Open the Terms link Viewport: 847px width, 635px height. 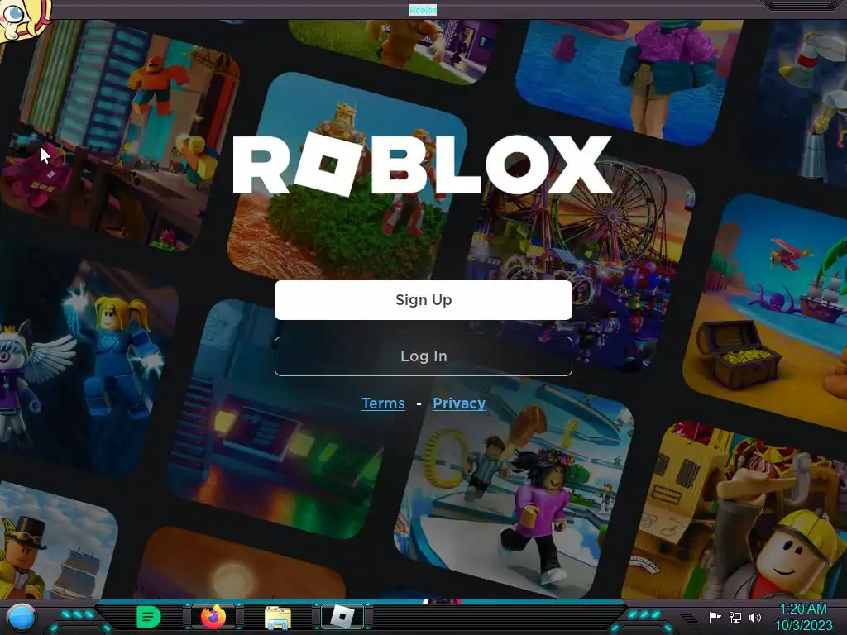(383, 403)
